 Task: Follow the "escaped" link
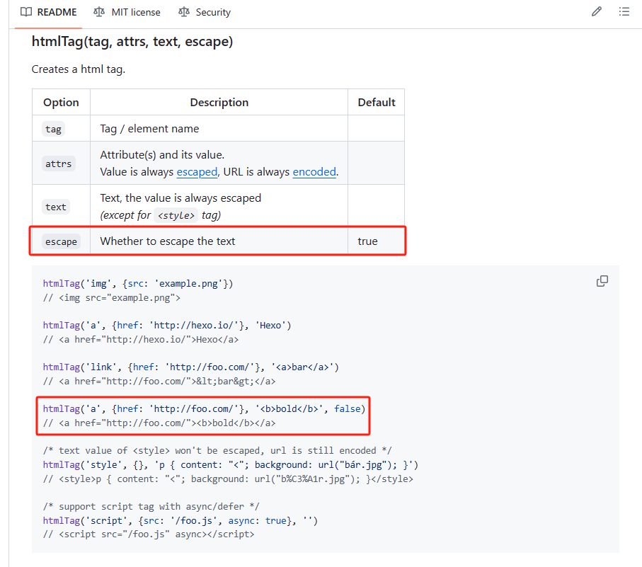pyautogui.click(x=197, y=171)
